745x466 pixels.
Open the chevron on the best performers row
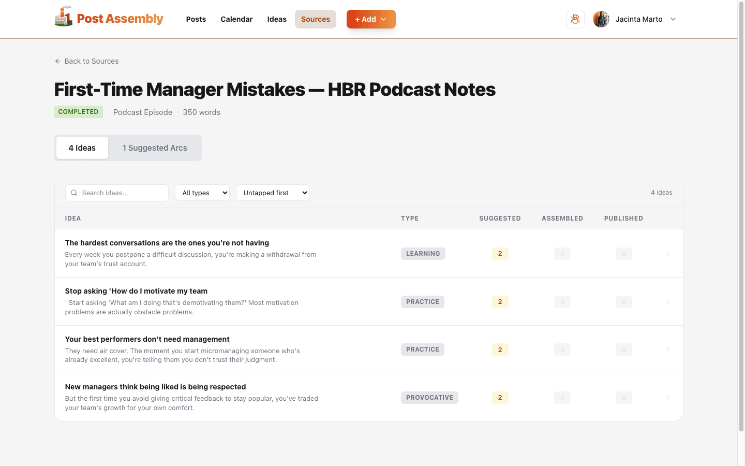(668, 349)
